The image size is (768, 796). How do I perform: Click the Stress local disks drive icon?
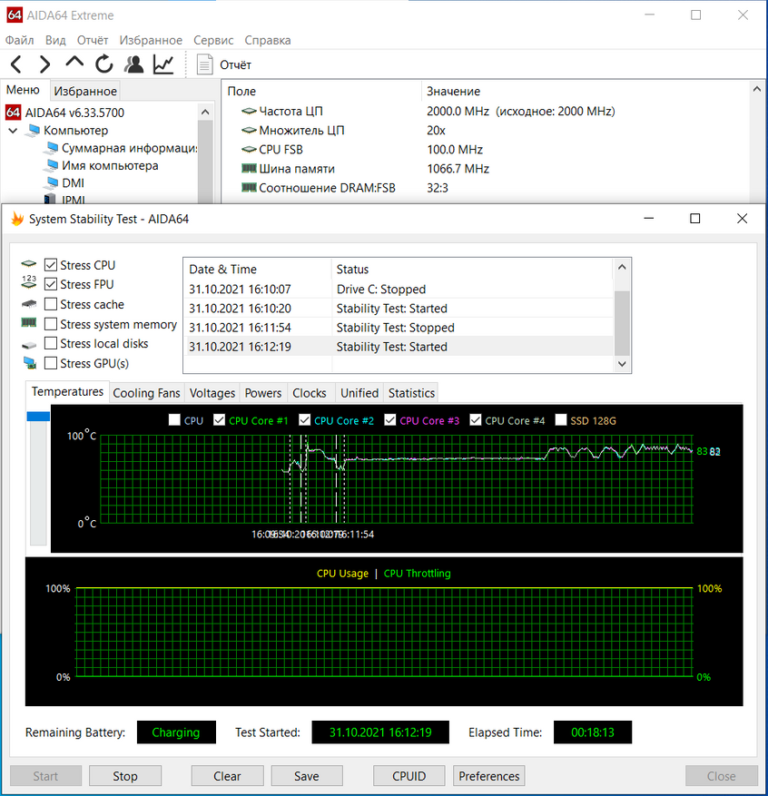(29, 345)
